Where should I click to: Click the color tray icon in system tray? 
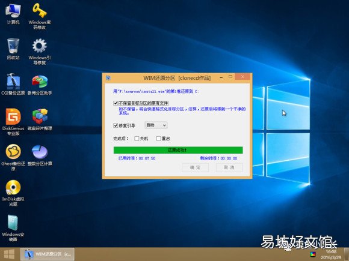point(313,254)
